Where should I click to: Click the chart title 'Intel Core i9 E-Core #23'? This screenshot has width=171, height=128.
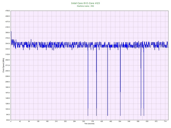point(86,3)
